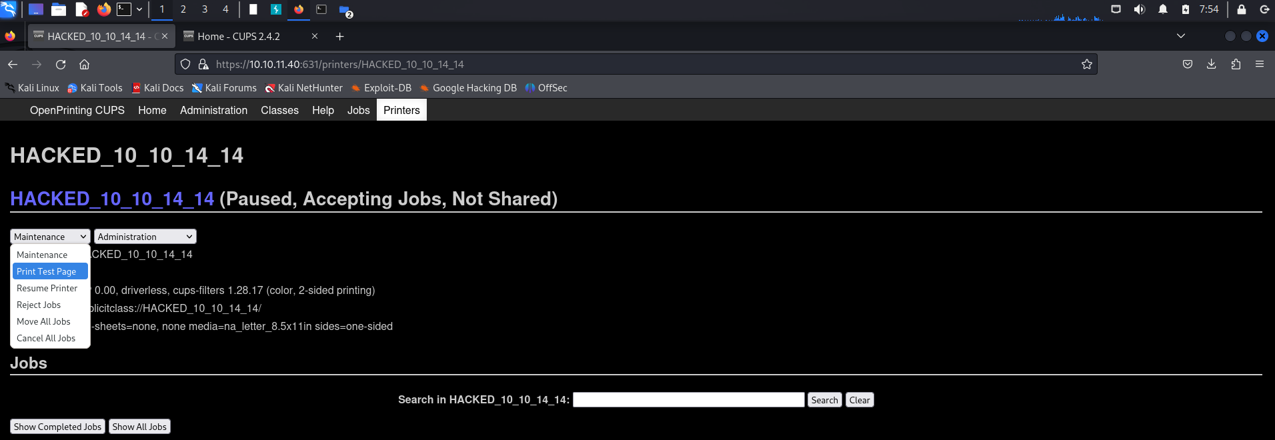Click the 7:54 clock
The image size is (1275, 440).
(1208, 9)
